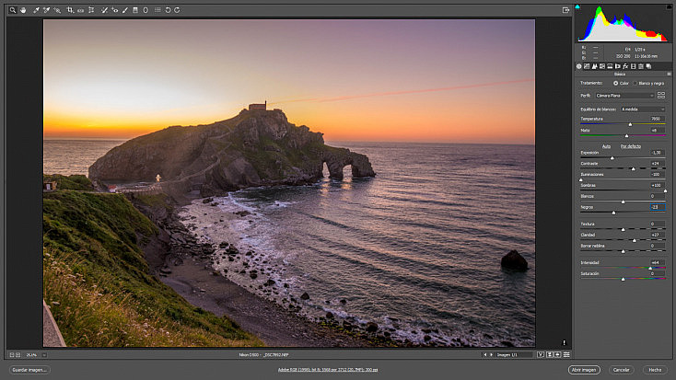The height and width of the screenshot is (380, 676).
Task: Select the Zoom tool
Action: pyautogui.click(x=13, y=10)
